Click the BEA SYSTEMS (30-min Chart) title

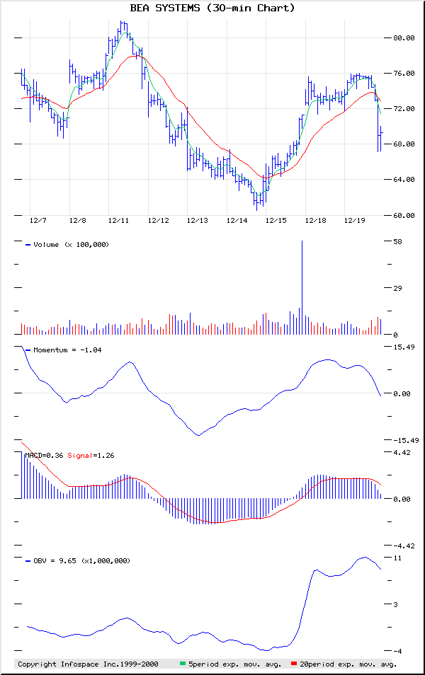pos(212,8)
